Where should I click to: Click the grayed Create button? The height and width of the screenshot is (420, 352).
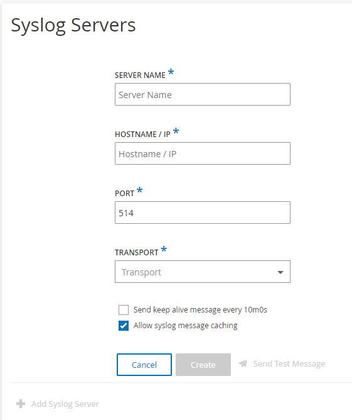coord(203,365)
